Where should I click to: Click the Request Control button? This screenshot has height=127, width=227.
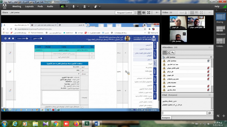point(125,13)
